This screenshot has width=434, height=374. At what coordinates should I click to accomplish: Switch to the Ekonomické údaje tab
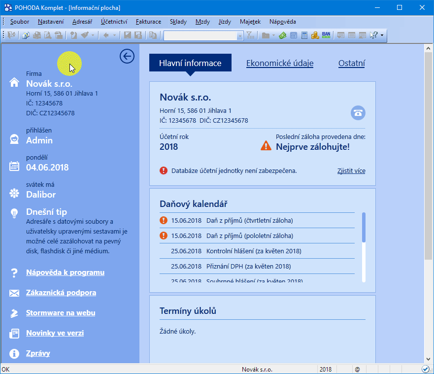pos(280,63)
